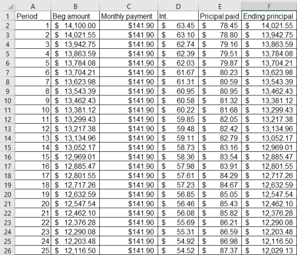
Task: Select column E header
Action: 220,7
